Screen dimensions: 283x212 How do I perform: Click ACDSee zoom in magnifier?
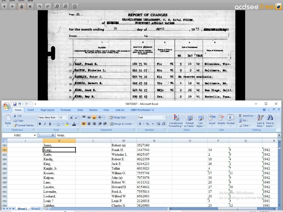pos(57,7)
